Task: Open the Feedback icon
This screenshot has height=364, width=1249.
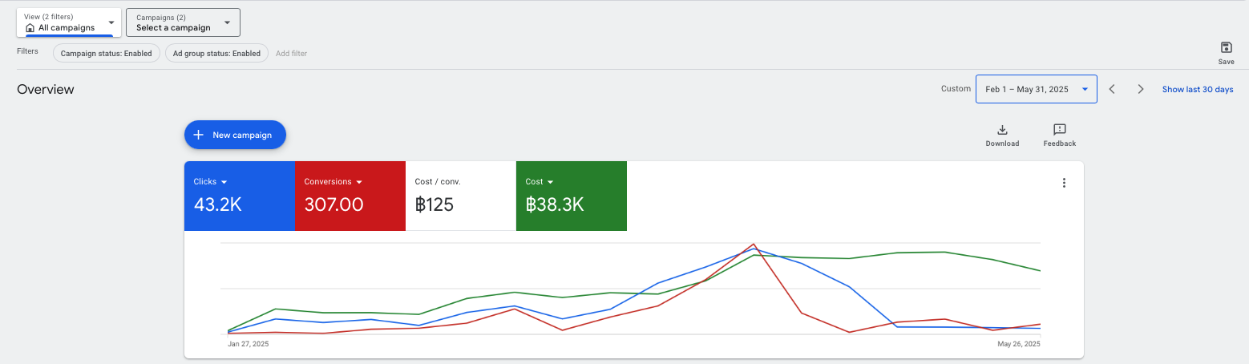Action: tap(1060, 130)
